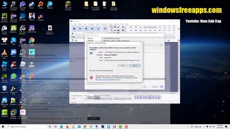Open Audacity Help menu

pyautogui.click(x=127, y=24)
